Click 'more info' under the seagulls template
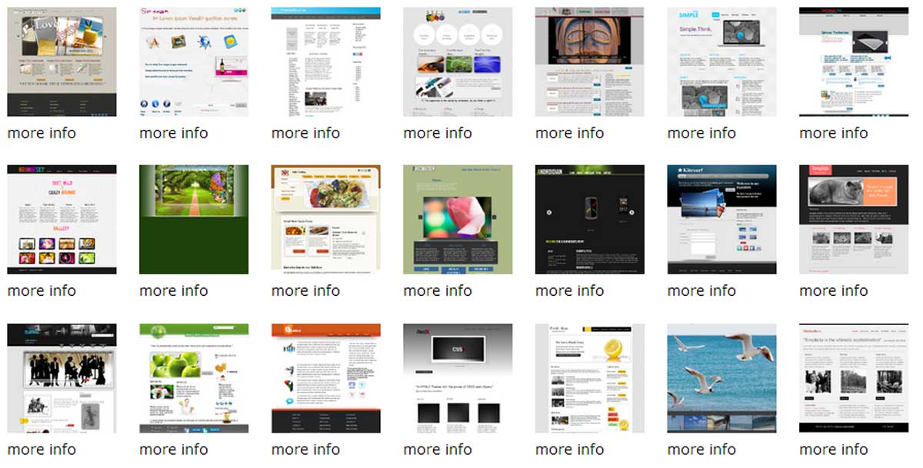 [701, 449]
